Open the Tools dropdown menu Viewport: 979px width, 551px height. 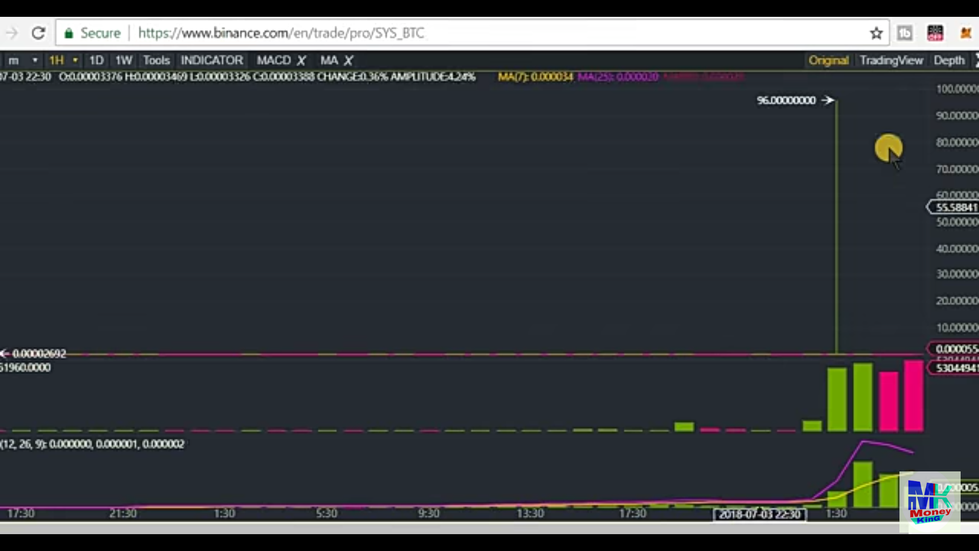coord(156,60)
